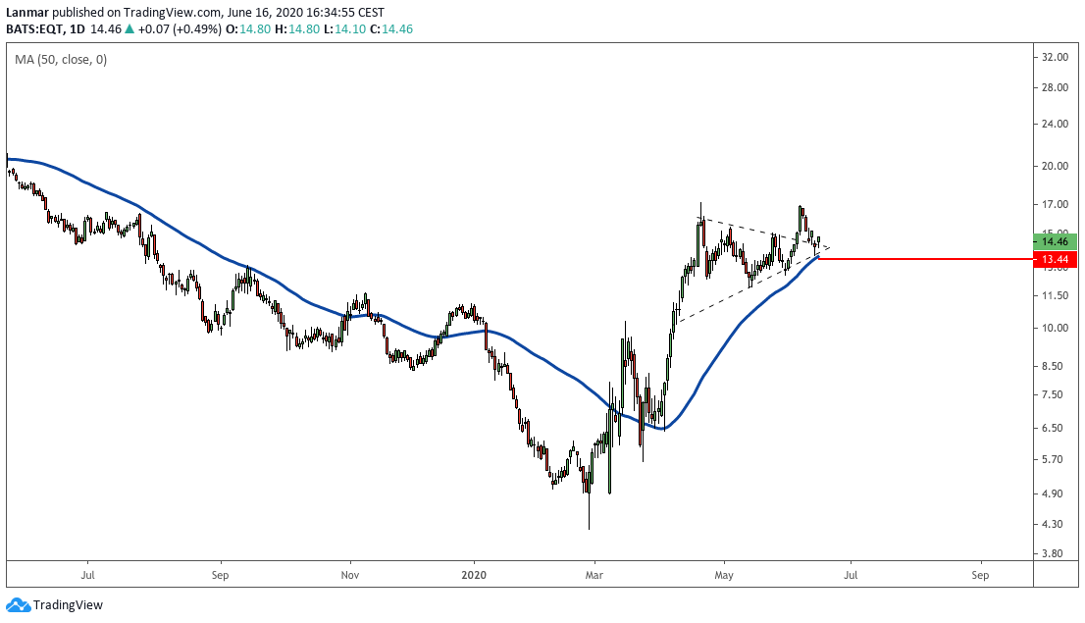Click the 17.00 price axis label
Screen dimensions: 1085x623
click(x=1056, y=205)
